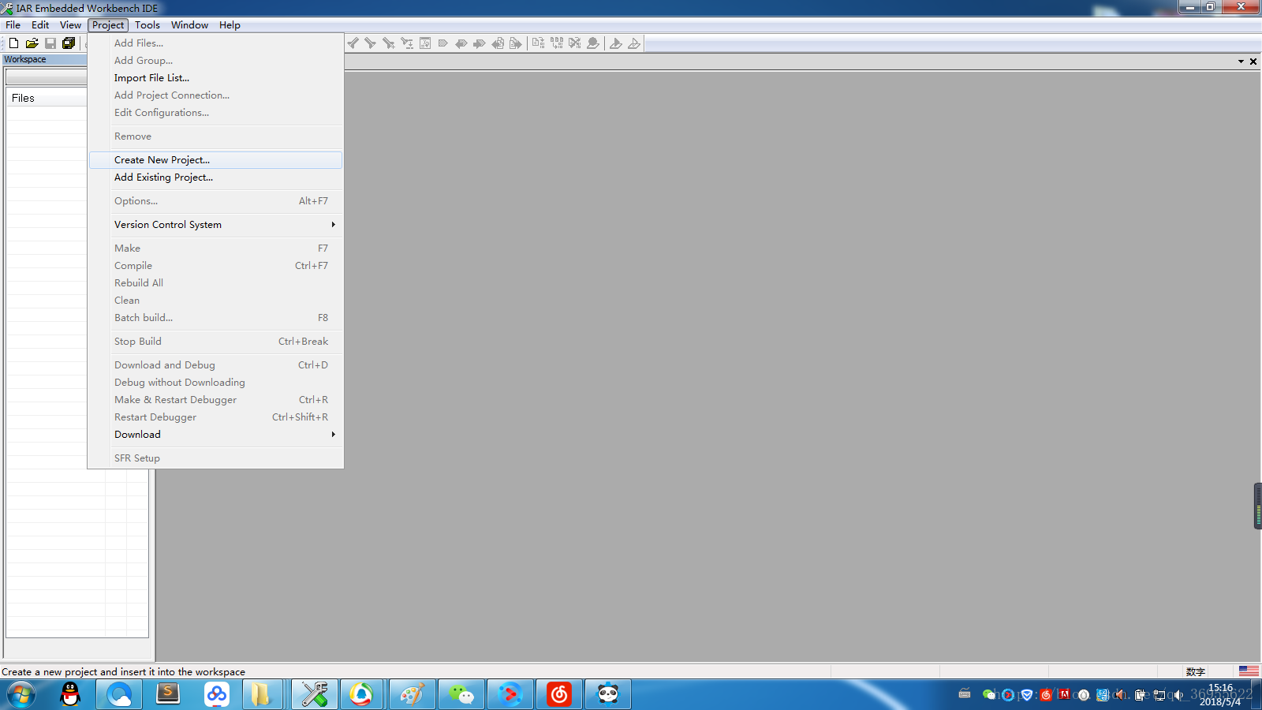Click the Restart Debugger menu entry
Viewport: 1262px width, 710px height.
[x=215, y=417]
